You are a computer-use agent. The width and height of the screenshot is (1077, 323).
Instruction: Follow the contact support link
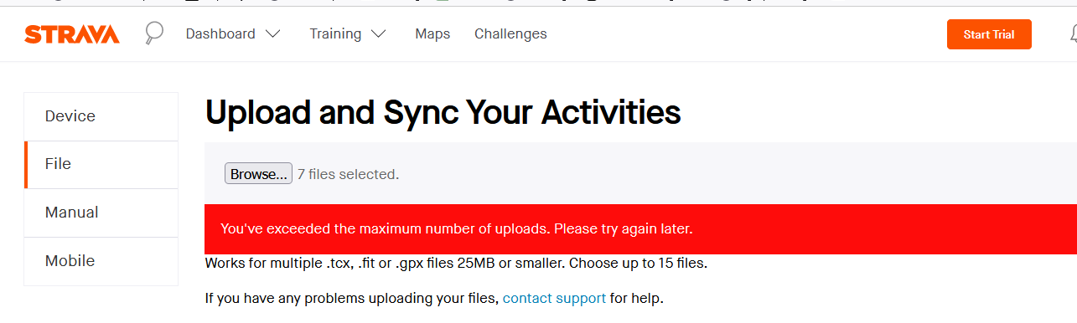pyautogui.click(x=554, y=298)
